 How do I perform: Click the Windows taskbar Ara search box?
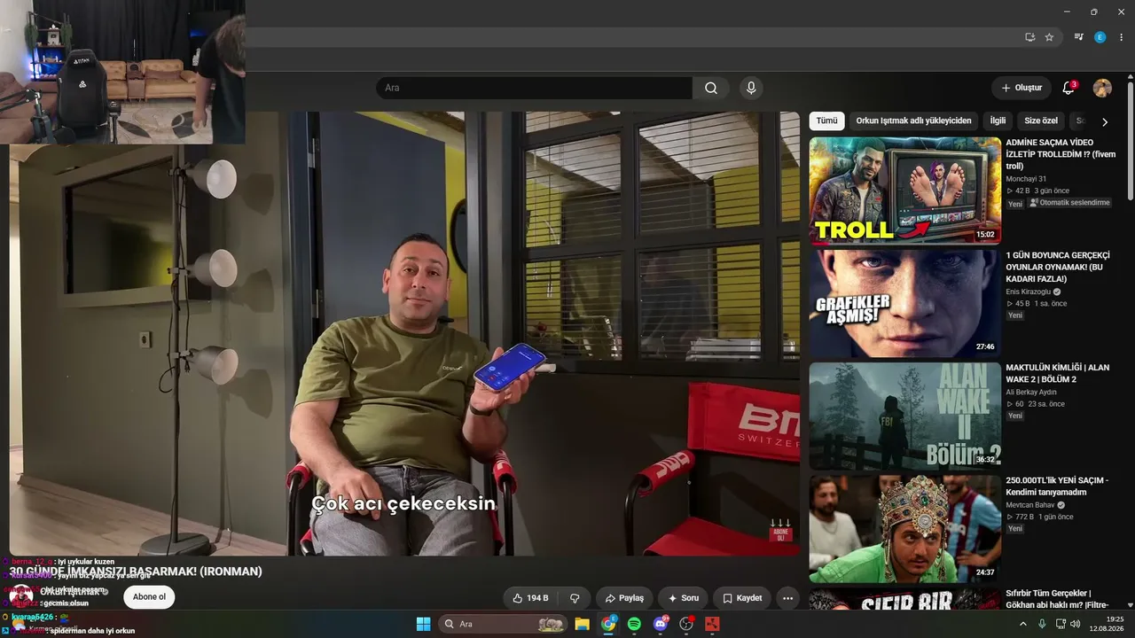tap(505, 624)
